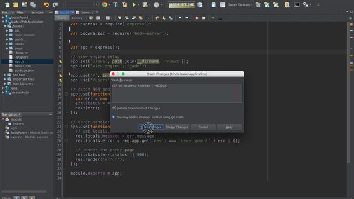The width and height of the screenshot is (354, 199).
Task: Select the quiz project
Action: point(14,88)
